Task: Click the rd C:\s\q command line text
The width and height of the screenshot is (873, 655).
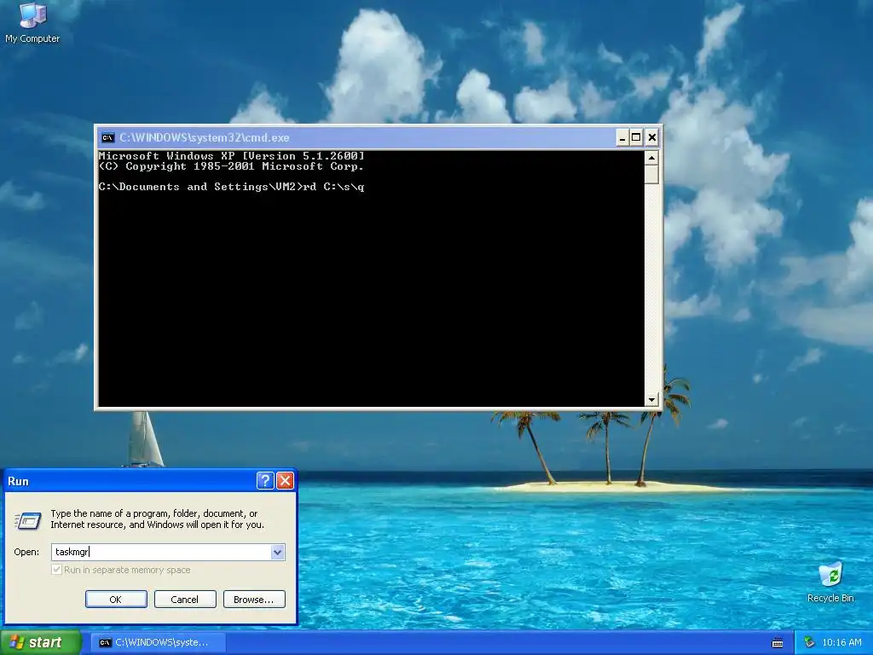Action: pos(334,187)
